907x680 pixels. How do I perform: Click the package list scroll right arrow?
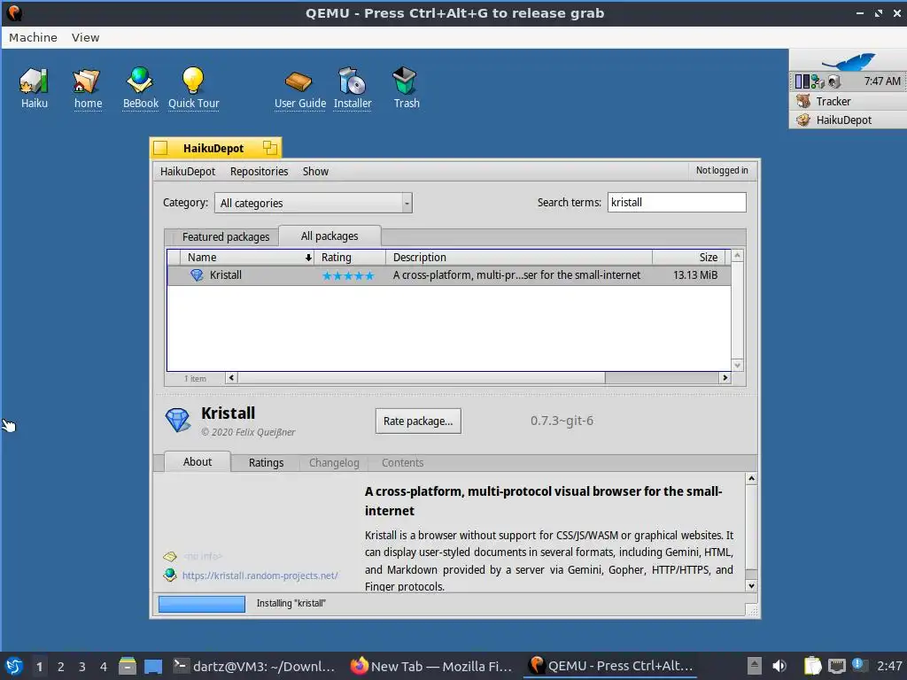point(725,378)
